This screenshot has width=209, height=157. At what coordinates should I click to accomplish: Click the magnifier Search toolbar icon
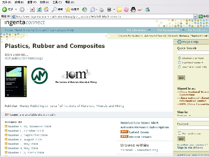coord(54,10)
